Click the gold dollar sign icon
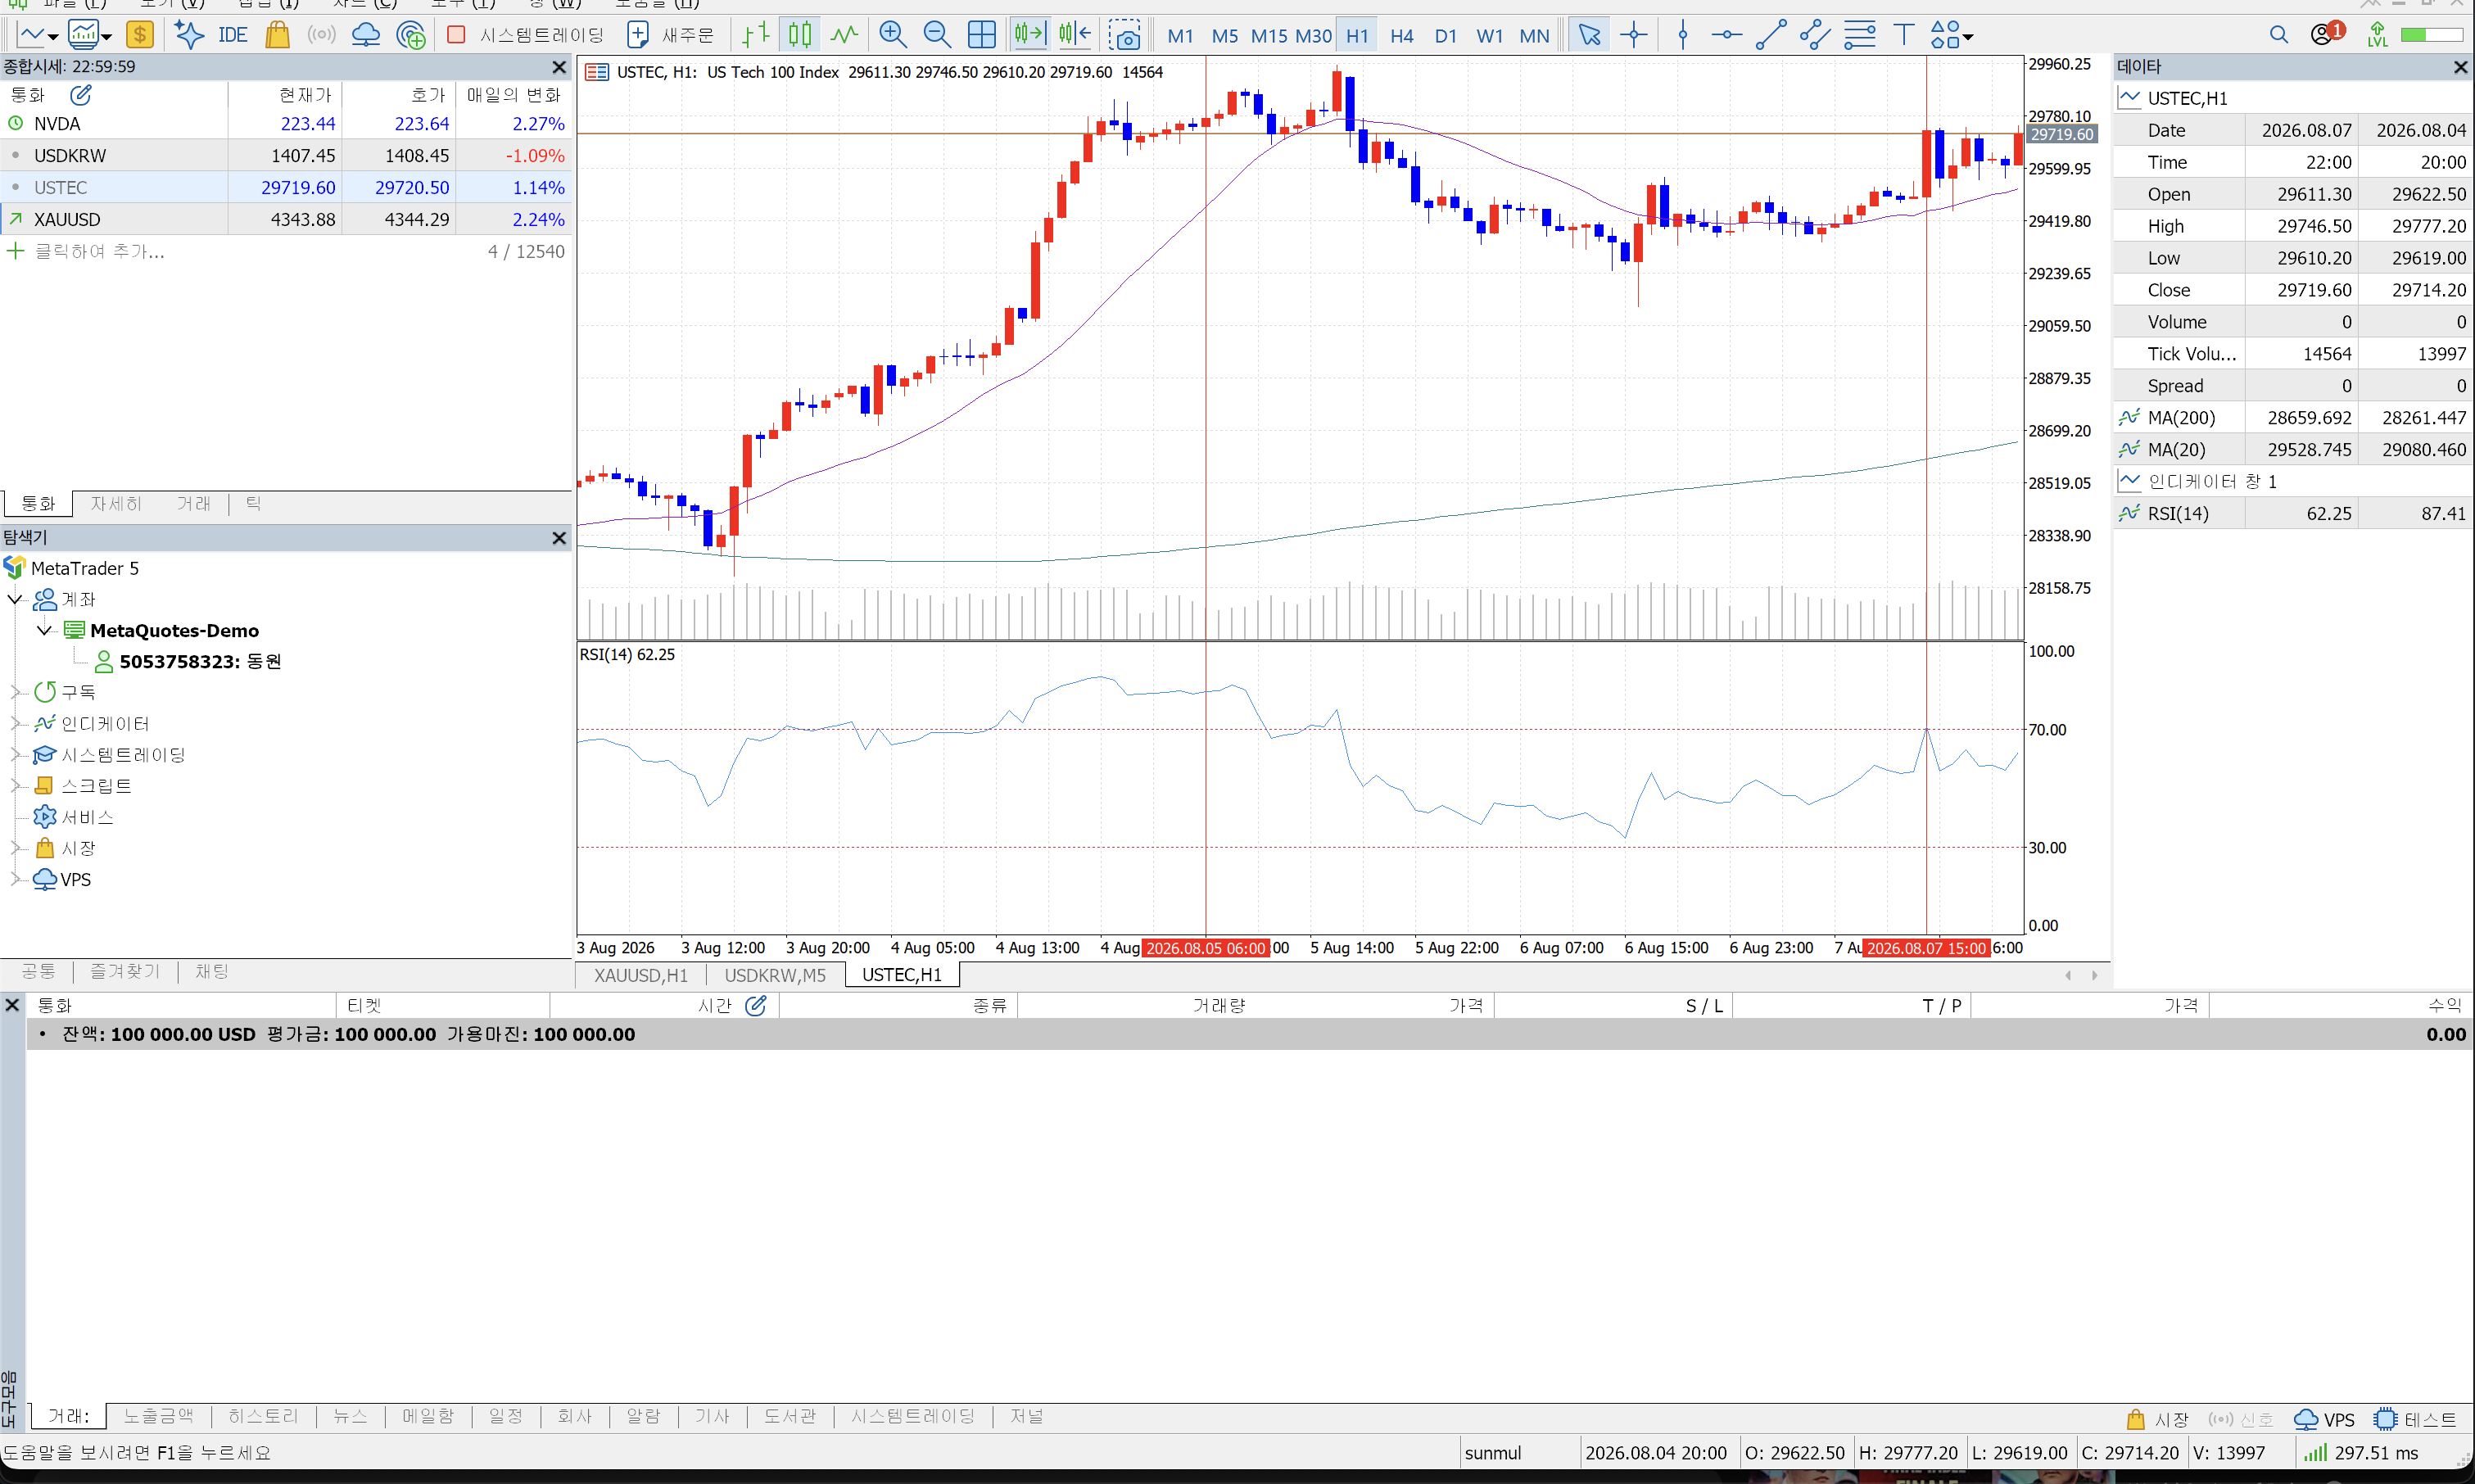The height and width of the screenshot is (1484, 2475). point(140,35)
